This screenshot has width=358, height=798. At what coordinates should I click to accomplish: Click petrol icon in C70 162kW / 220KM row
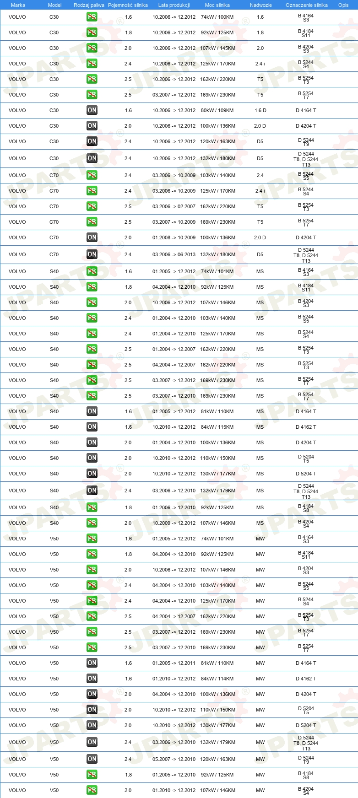92,206
